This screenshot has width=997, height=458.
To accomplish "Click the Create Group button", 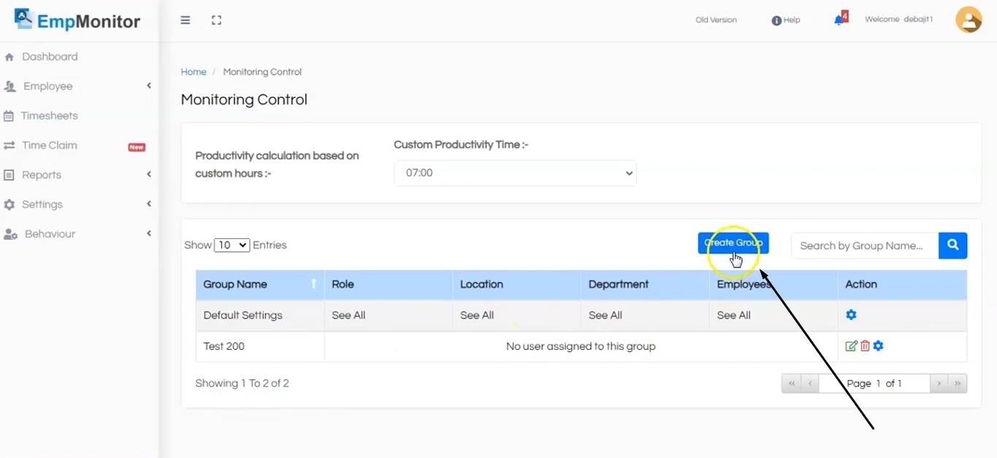I will pos(733,243).
